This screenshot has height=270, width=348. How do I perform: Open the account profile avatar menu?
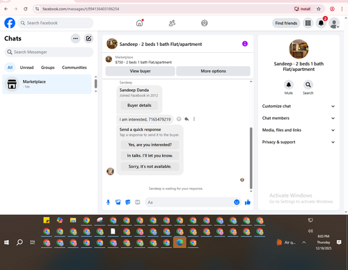pyautogui.click(x=334, y=23)
